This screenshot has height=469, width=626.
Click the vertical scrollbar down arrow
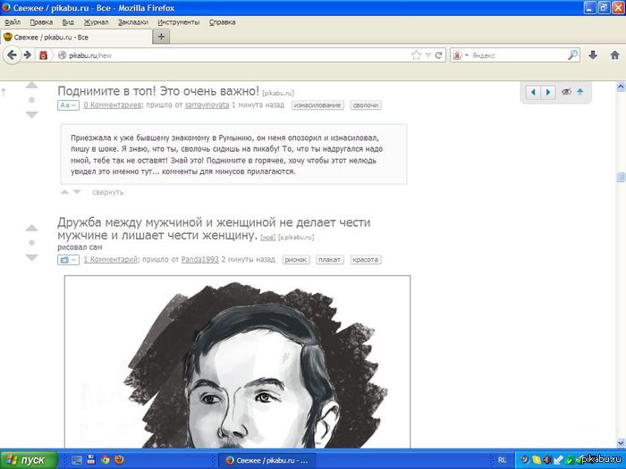[621, 443]
